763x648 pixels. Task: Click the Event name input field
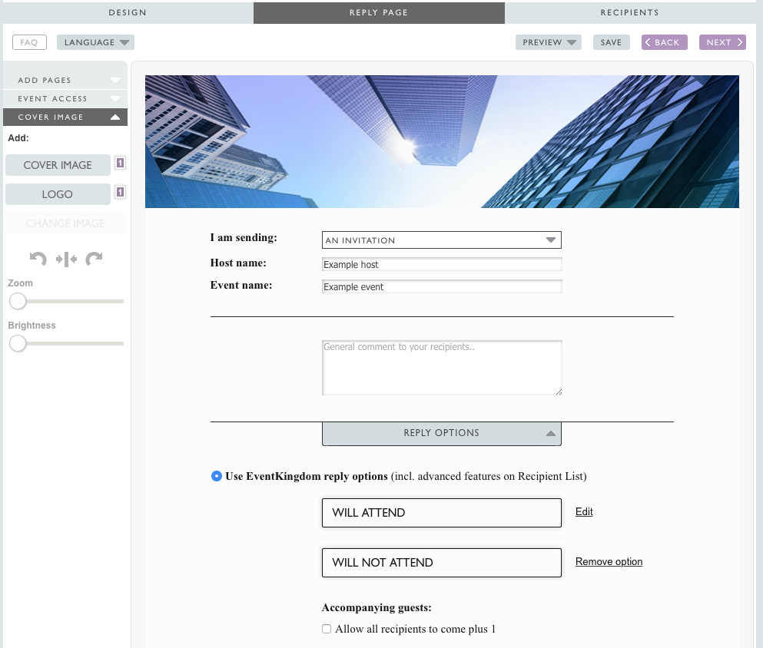442,287
